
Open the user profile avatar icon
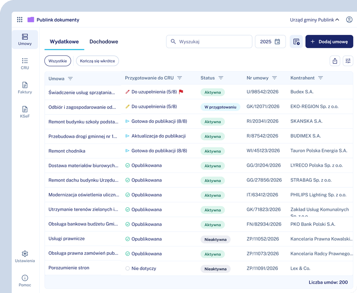click(x=349, y=20)
